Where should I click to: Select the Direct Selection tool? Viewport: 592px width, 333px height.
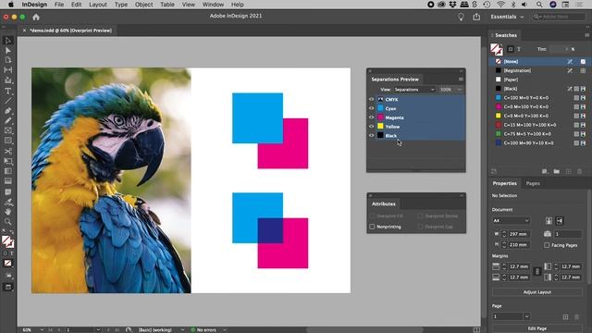8,50
